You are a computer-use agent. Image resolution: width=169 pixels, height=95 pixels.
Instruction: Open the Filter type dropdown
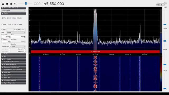[16, 32]
